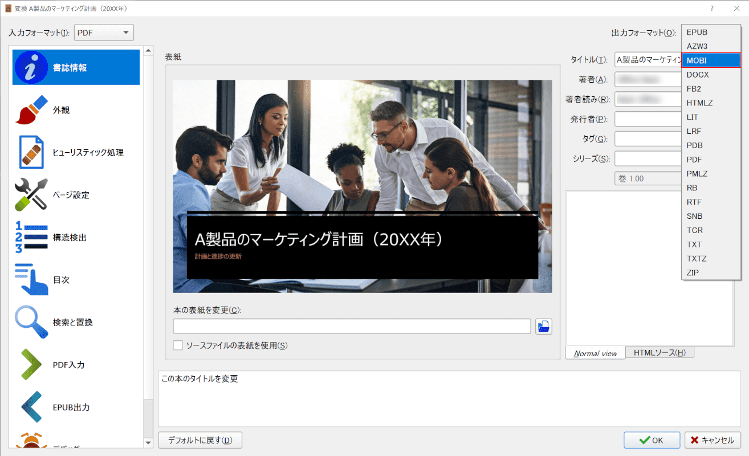Click デフォルトに戻す button
749x456 pixels.
(x=200, y=440)
